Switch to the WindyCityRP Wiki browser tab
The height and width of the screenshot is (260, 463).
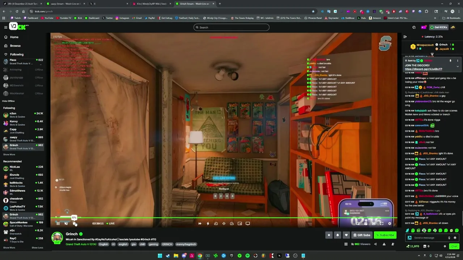pos(151,4)
